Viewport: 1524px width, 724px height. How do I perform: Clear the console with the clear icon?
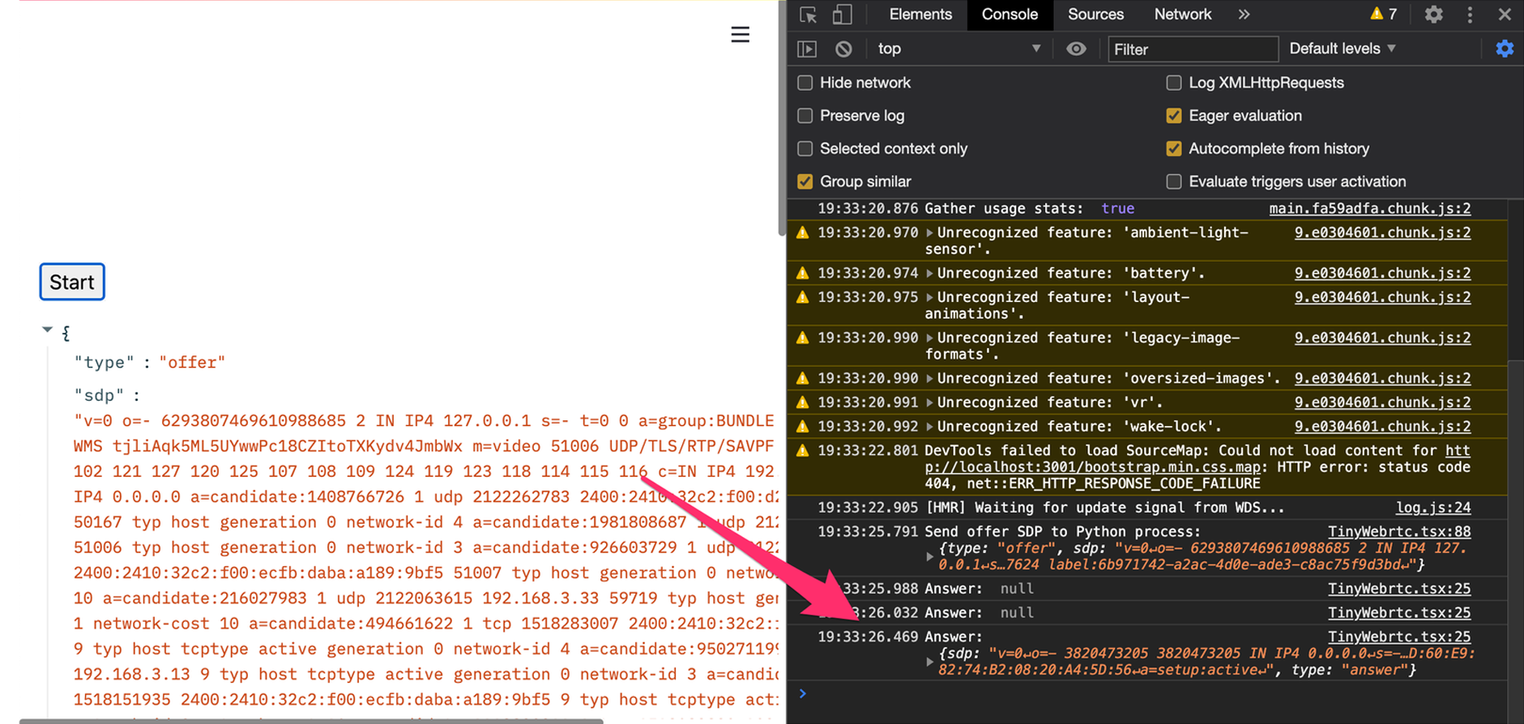click(x=843, y=49)
